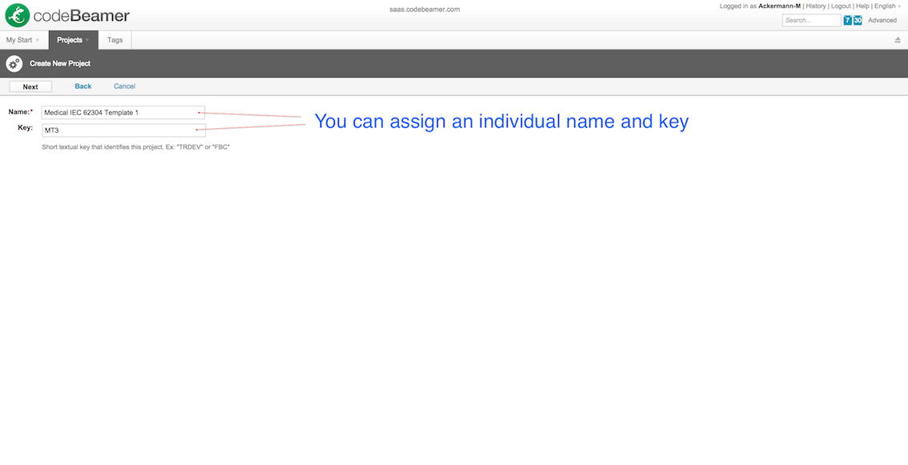Viewport: 908px width, 465px height.
Task: Click the Ackermann-M user name
Action: point(779,6)
